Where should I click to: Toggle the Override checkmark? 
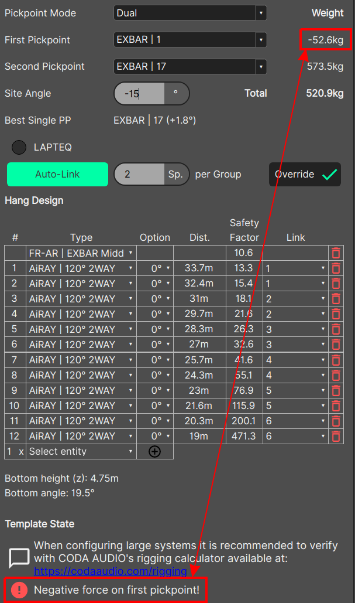point(329,175)
